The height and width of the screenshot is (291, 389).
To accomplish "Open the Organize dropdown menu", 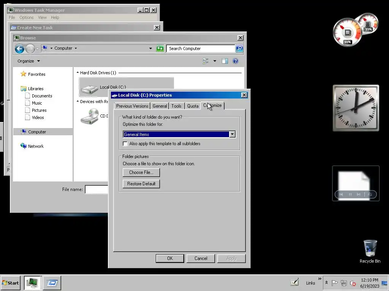I will tap(28, 61).
